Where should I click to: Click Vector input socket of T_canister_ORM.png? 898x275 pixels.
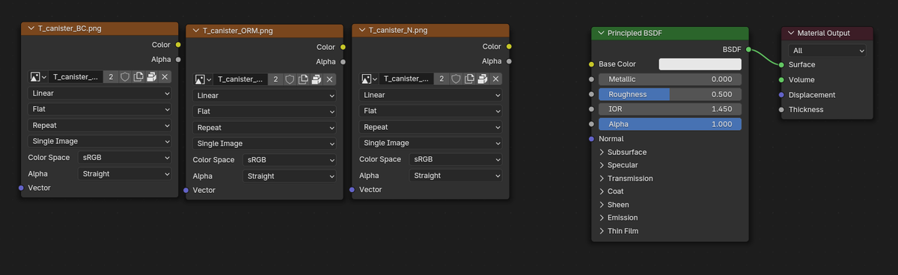point(186,190)
